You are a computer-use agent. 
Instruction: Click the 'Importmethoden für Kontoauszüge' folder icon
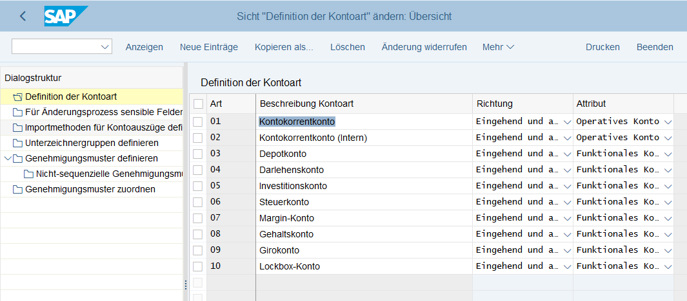point(17,127)
